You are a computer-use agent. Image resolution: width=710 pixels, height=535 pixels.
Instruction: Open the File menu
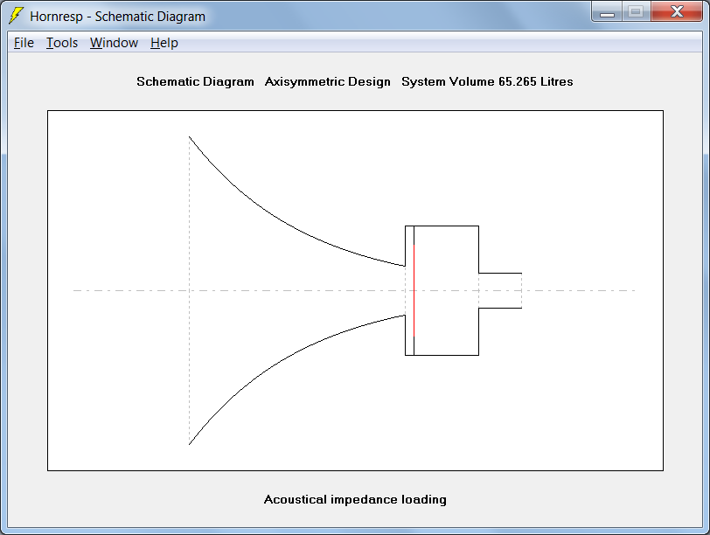pyautogui.click(x=24, y=43)
